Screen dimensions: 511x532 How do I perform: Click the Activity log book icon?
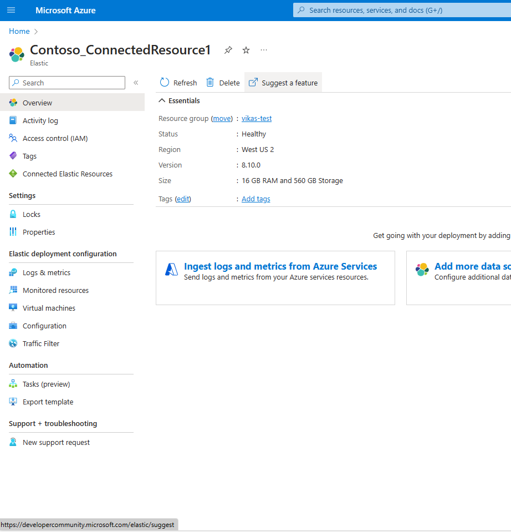[x=13, y=120]
